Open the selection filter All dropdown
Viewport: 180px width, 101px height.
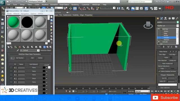tap(19, 8)
